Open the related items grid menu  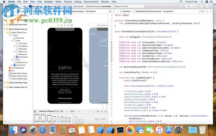pos(111,11)
